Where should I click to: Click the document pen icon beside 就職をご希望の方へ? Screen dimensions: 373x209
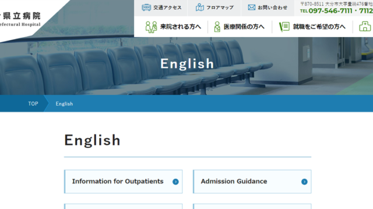(284, 27)
